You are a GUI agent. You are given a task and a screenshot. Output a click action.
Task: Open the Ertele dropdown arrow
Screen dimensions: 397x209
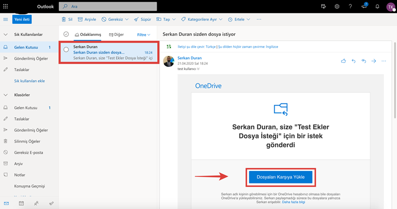click(x=249, y=19)
